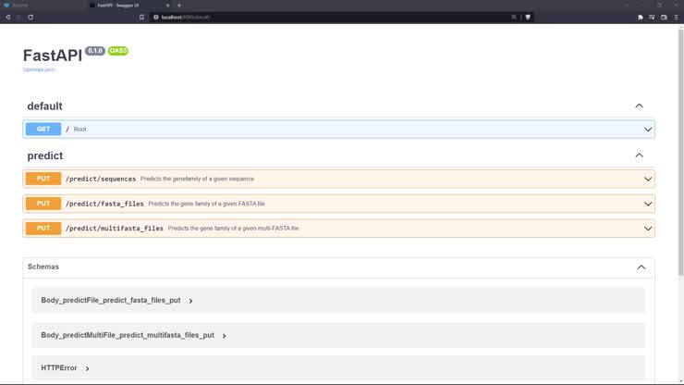Click the bookmark icon beside the address bar
Screen dimensions: 684x385
point(141,17)
